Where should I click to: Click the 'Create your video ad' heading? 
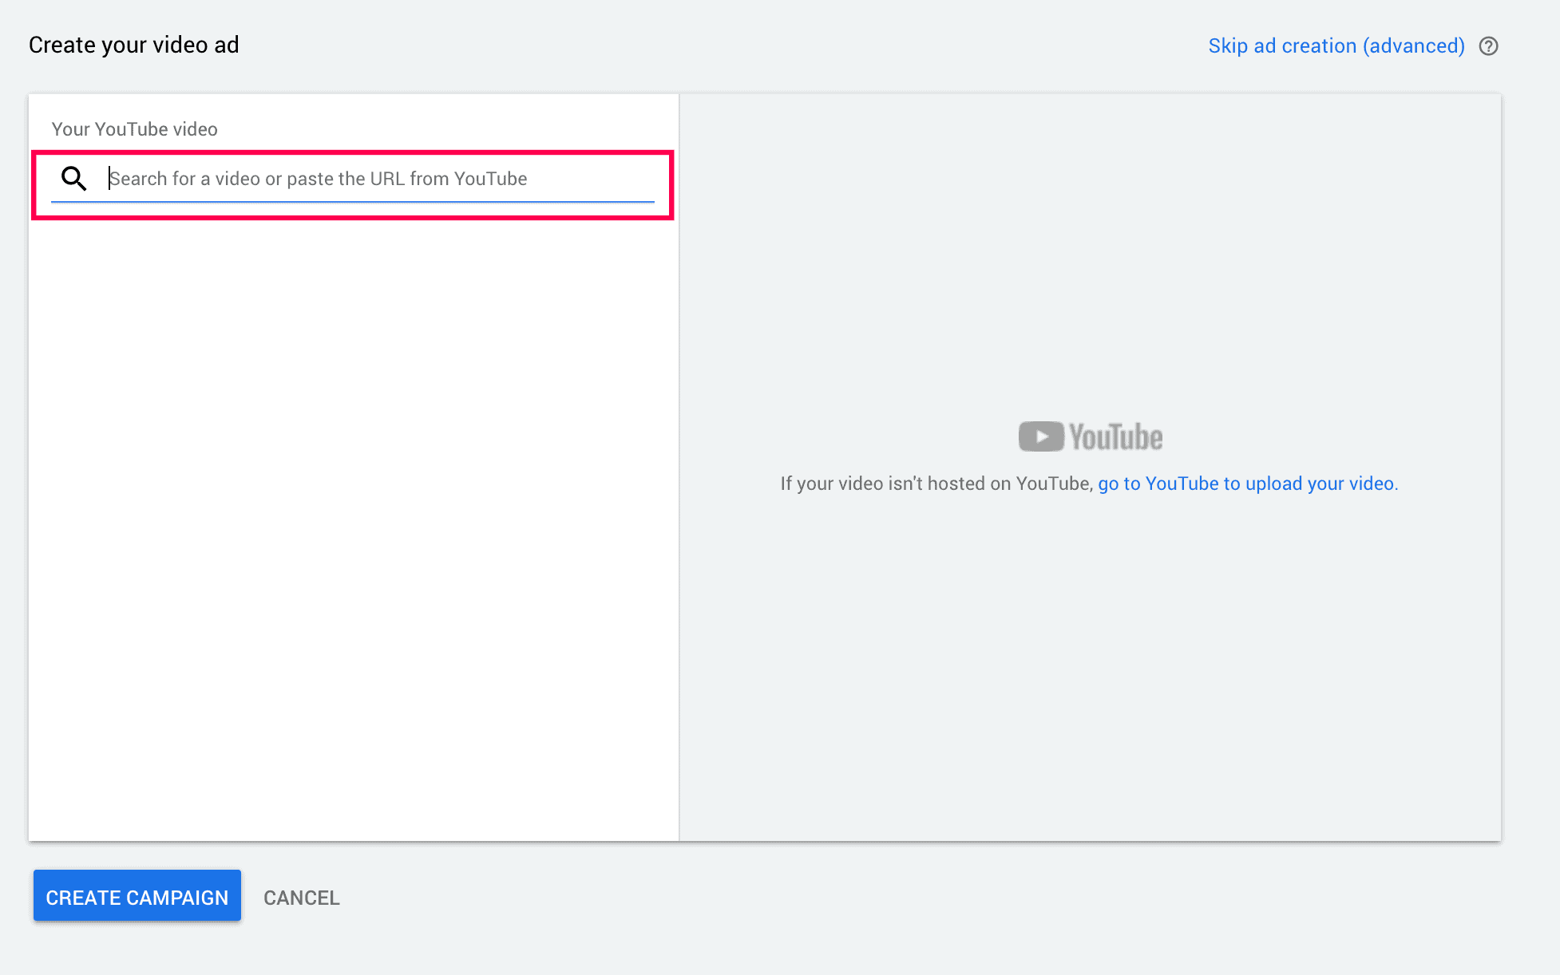point(134,45)
